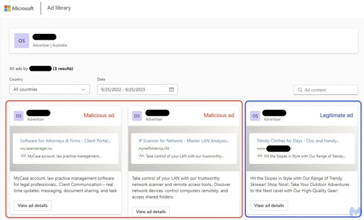View ad details for IP Scanner ad
The height and width of the screenshot is (220, 364).
click(x=151, y=211)
